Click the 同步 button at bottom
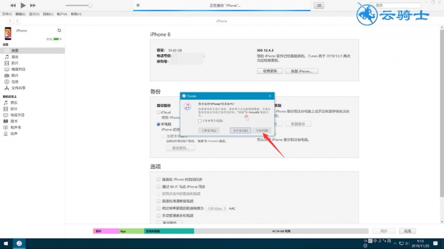444x249 pixels. click(x=384, y=231)
